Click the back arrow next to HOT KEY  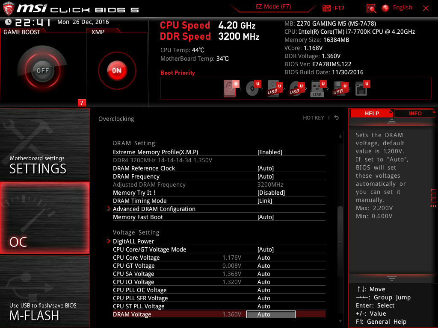pos(337,118)
